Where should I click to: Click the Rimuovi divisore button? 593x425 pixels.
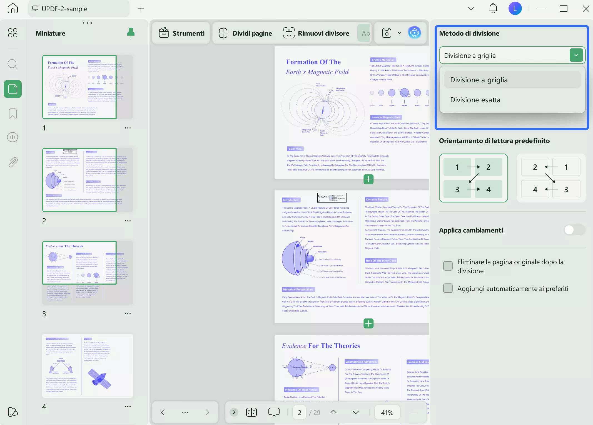click(x=316, y=33)
